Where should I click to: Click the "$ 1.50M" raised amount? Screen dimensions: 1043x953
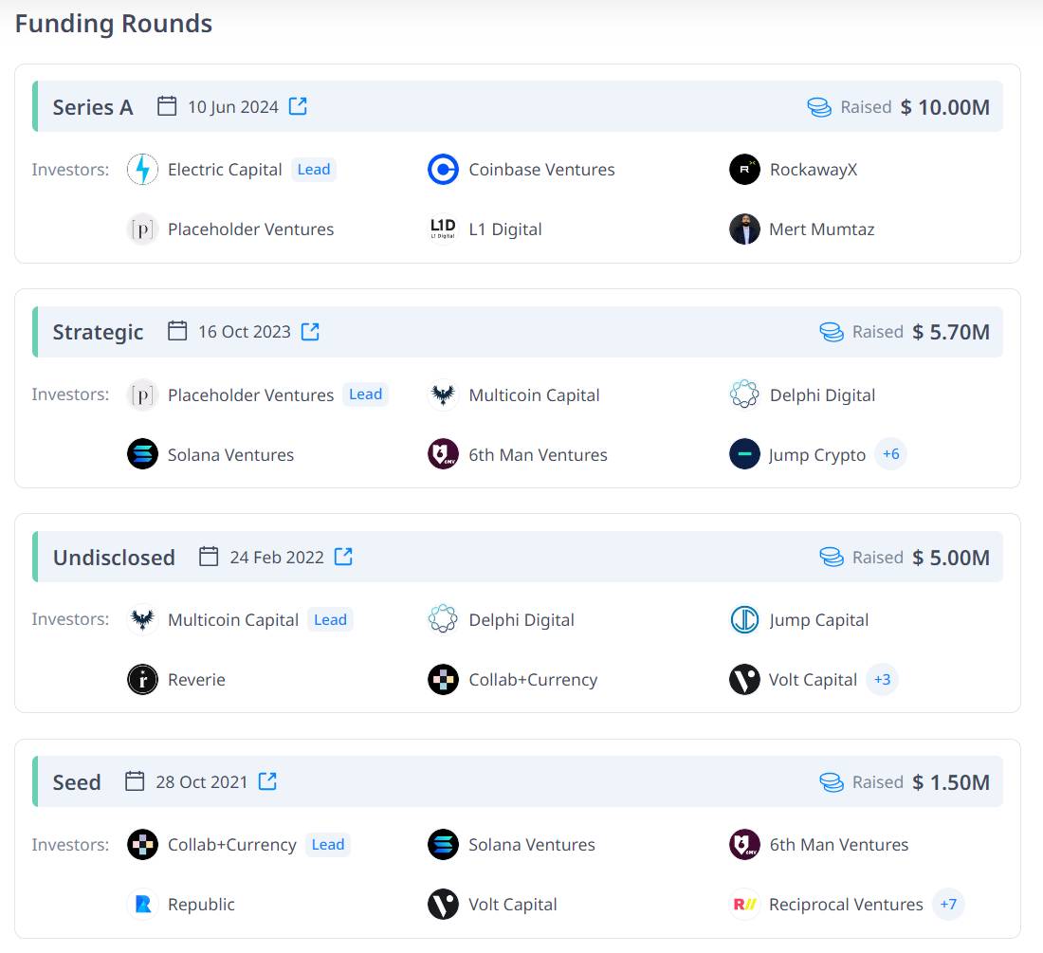pos(951,782)
